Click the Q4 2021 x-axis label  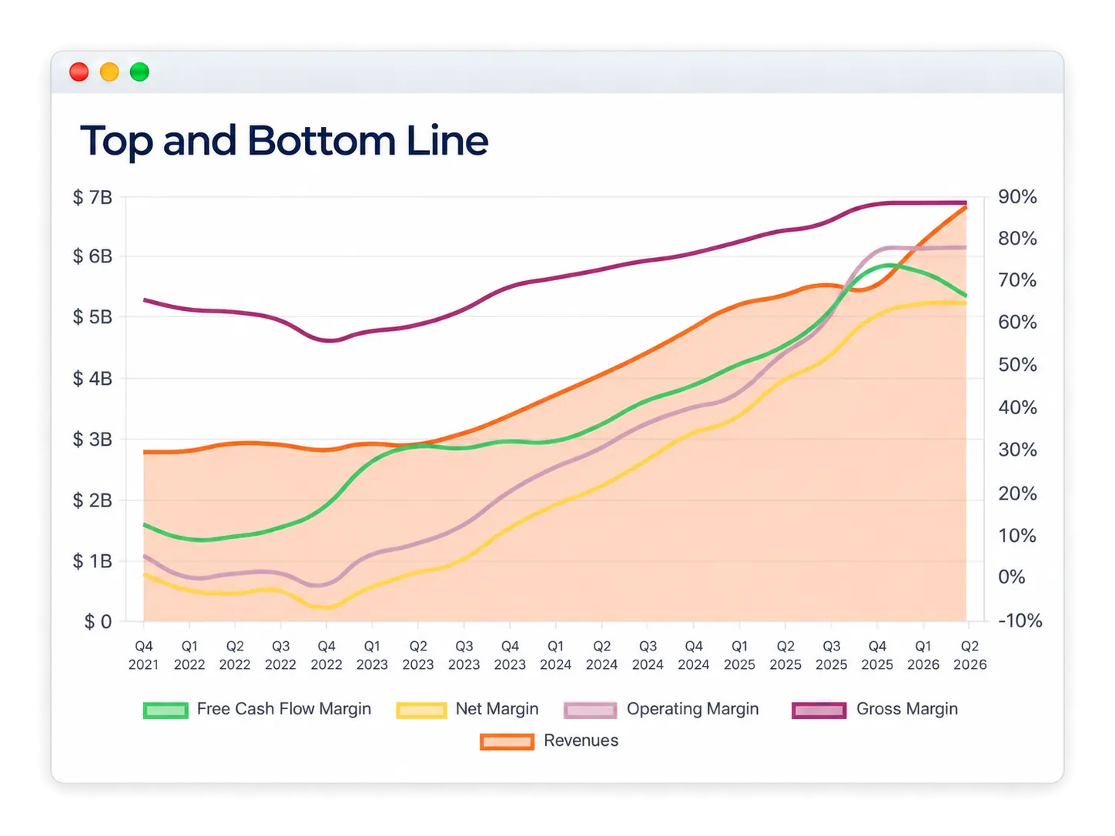144,655
